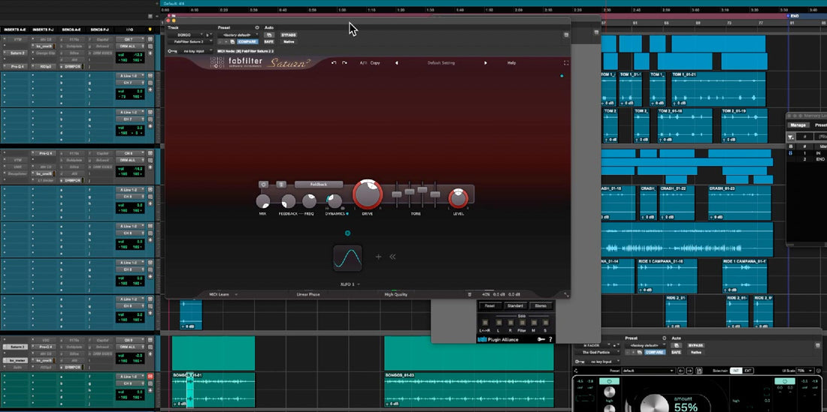Toggle God Particle left power button
Screen dimensions: 827x412
pyautogui.click(x=609, y=381)
